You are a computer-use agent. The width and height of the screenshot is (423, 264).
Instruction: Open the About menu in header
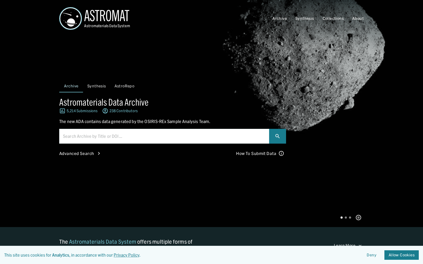click(358, 18)
